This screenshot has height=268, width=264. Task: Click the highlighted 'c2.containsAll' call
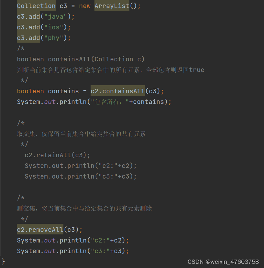pos(118,91)
